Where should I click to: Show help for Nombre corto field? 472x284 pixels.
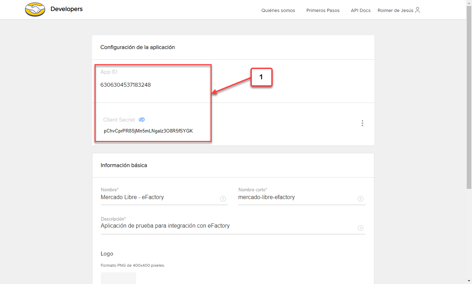[x=361, y=199]
